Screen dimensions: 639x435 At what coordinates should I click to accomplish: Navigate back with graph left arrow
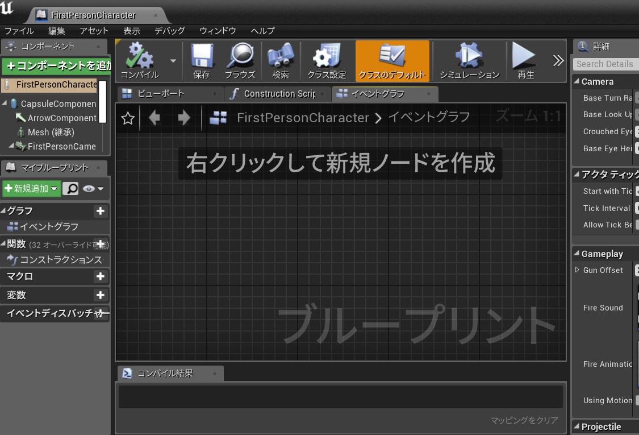click(155, 118)
